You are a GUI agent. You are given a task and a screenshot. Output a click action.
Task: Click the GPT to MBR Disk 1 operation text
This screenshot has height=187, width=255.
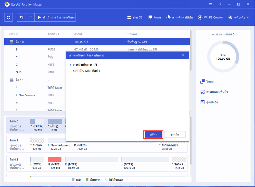point(86,71)
